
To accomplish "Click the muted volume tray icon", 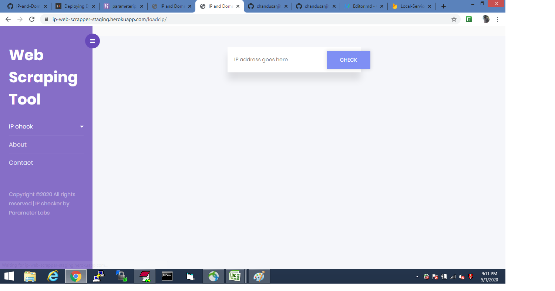I will point(462,277).
